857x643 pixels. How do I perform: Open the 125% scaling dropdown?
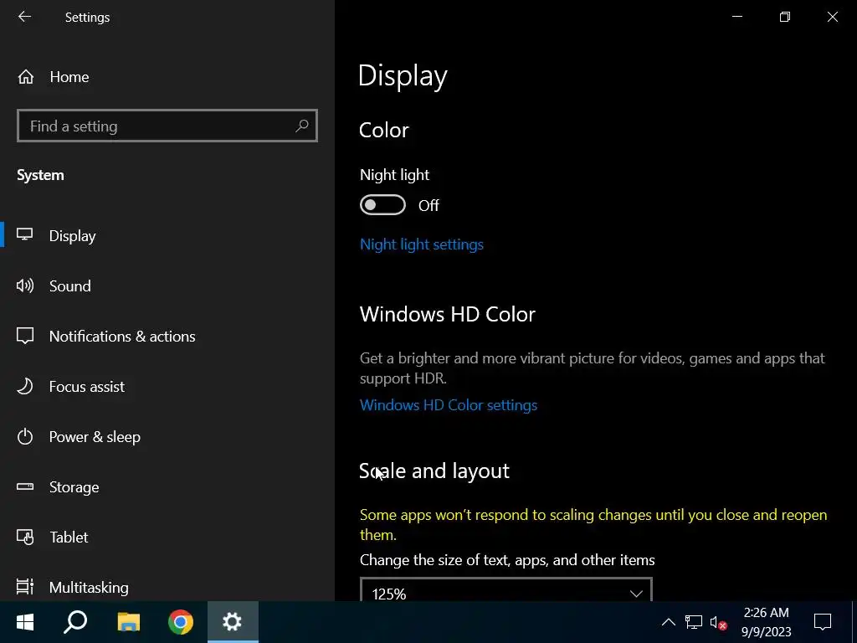[x=506, y=590]
